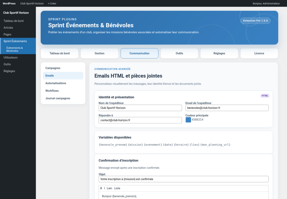The image size is (287, 199).
Task: Open Événements & Bénévoles submenu item
Action: pyautogui.click(x=18, y=49)
